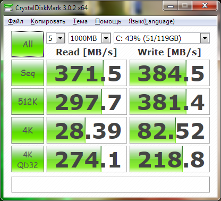Run the 4K QD32 test
Screen dimensions: 221x201
(28, 159)
